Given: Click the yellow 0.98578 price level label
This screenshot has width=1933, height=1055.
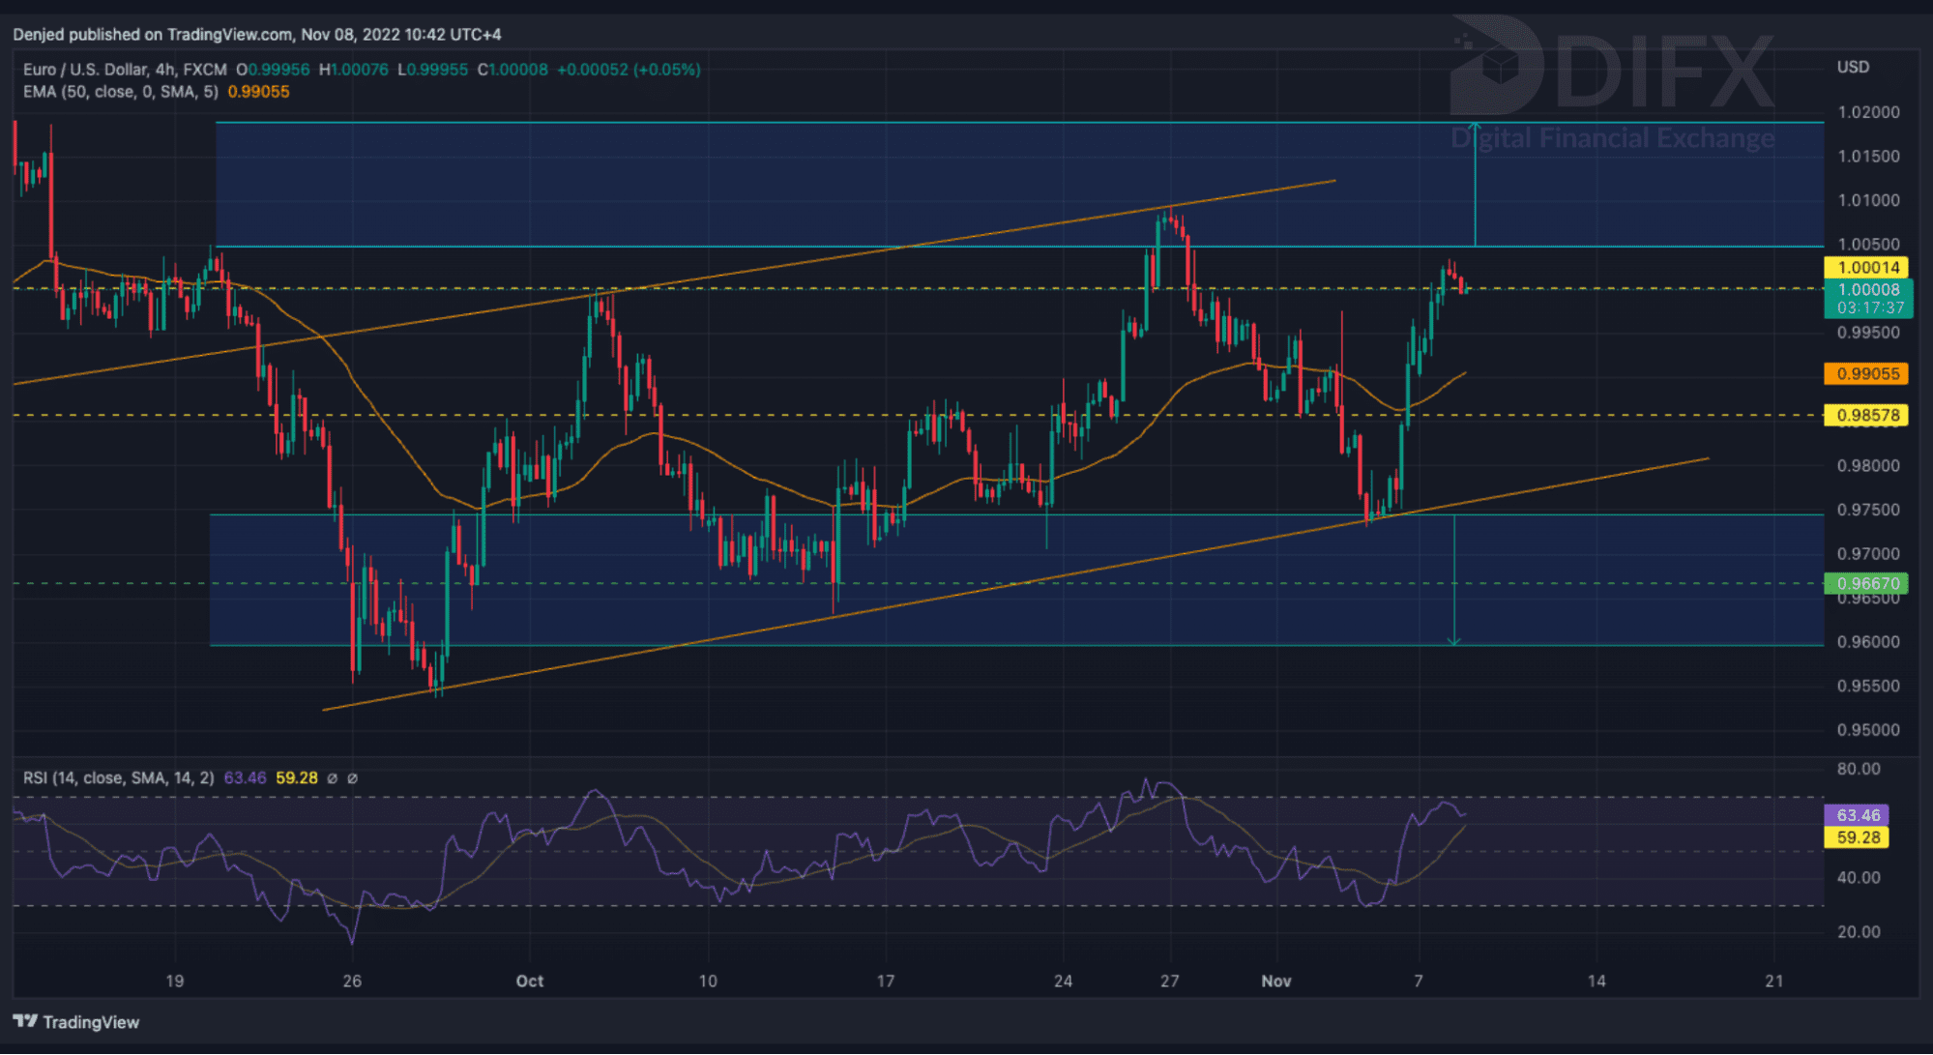Looking at the screenshot, I should [x=1867, y=416].
